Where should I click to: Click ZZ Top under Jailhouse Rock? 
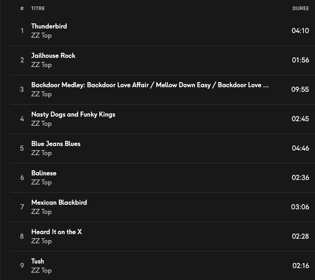[41, 65]
